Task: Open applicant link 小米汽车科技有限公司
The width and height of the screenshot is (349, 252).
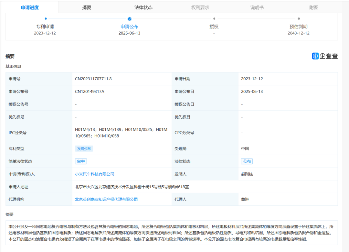Action: click(95, 174)
